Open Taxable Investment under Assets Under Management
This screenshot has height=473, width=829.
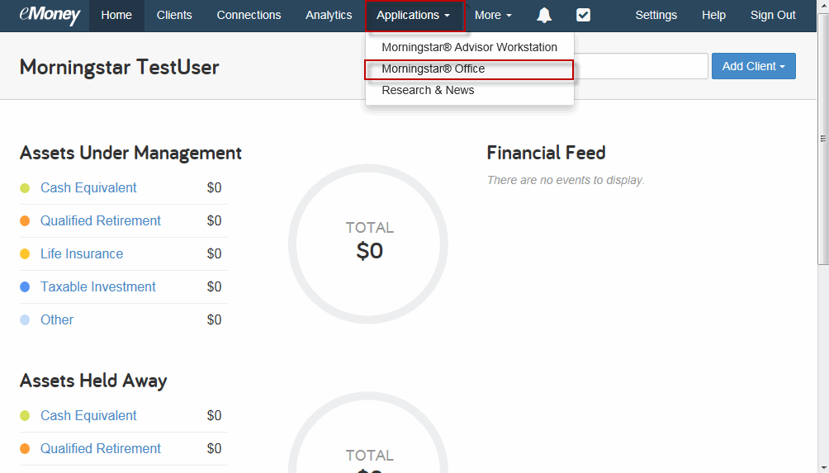point(98,286)
